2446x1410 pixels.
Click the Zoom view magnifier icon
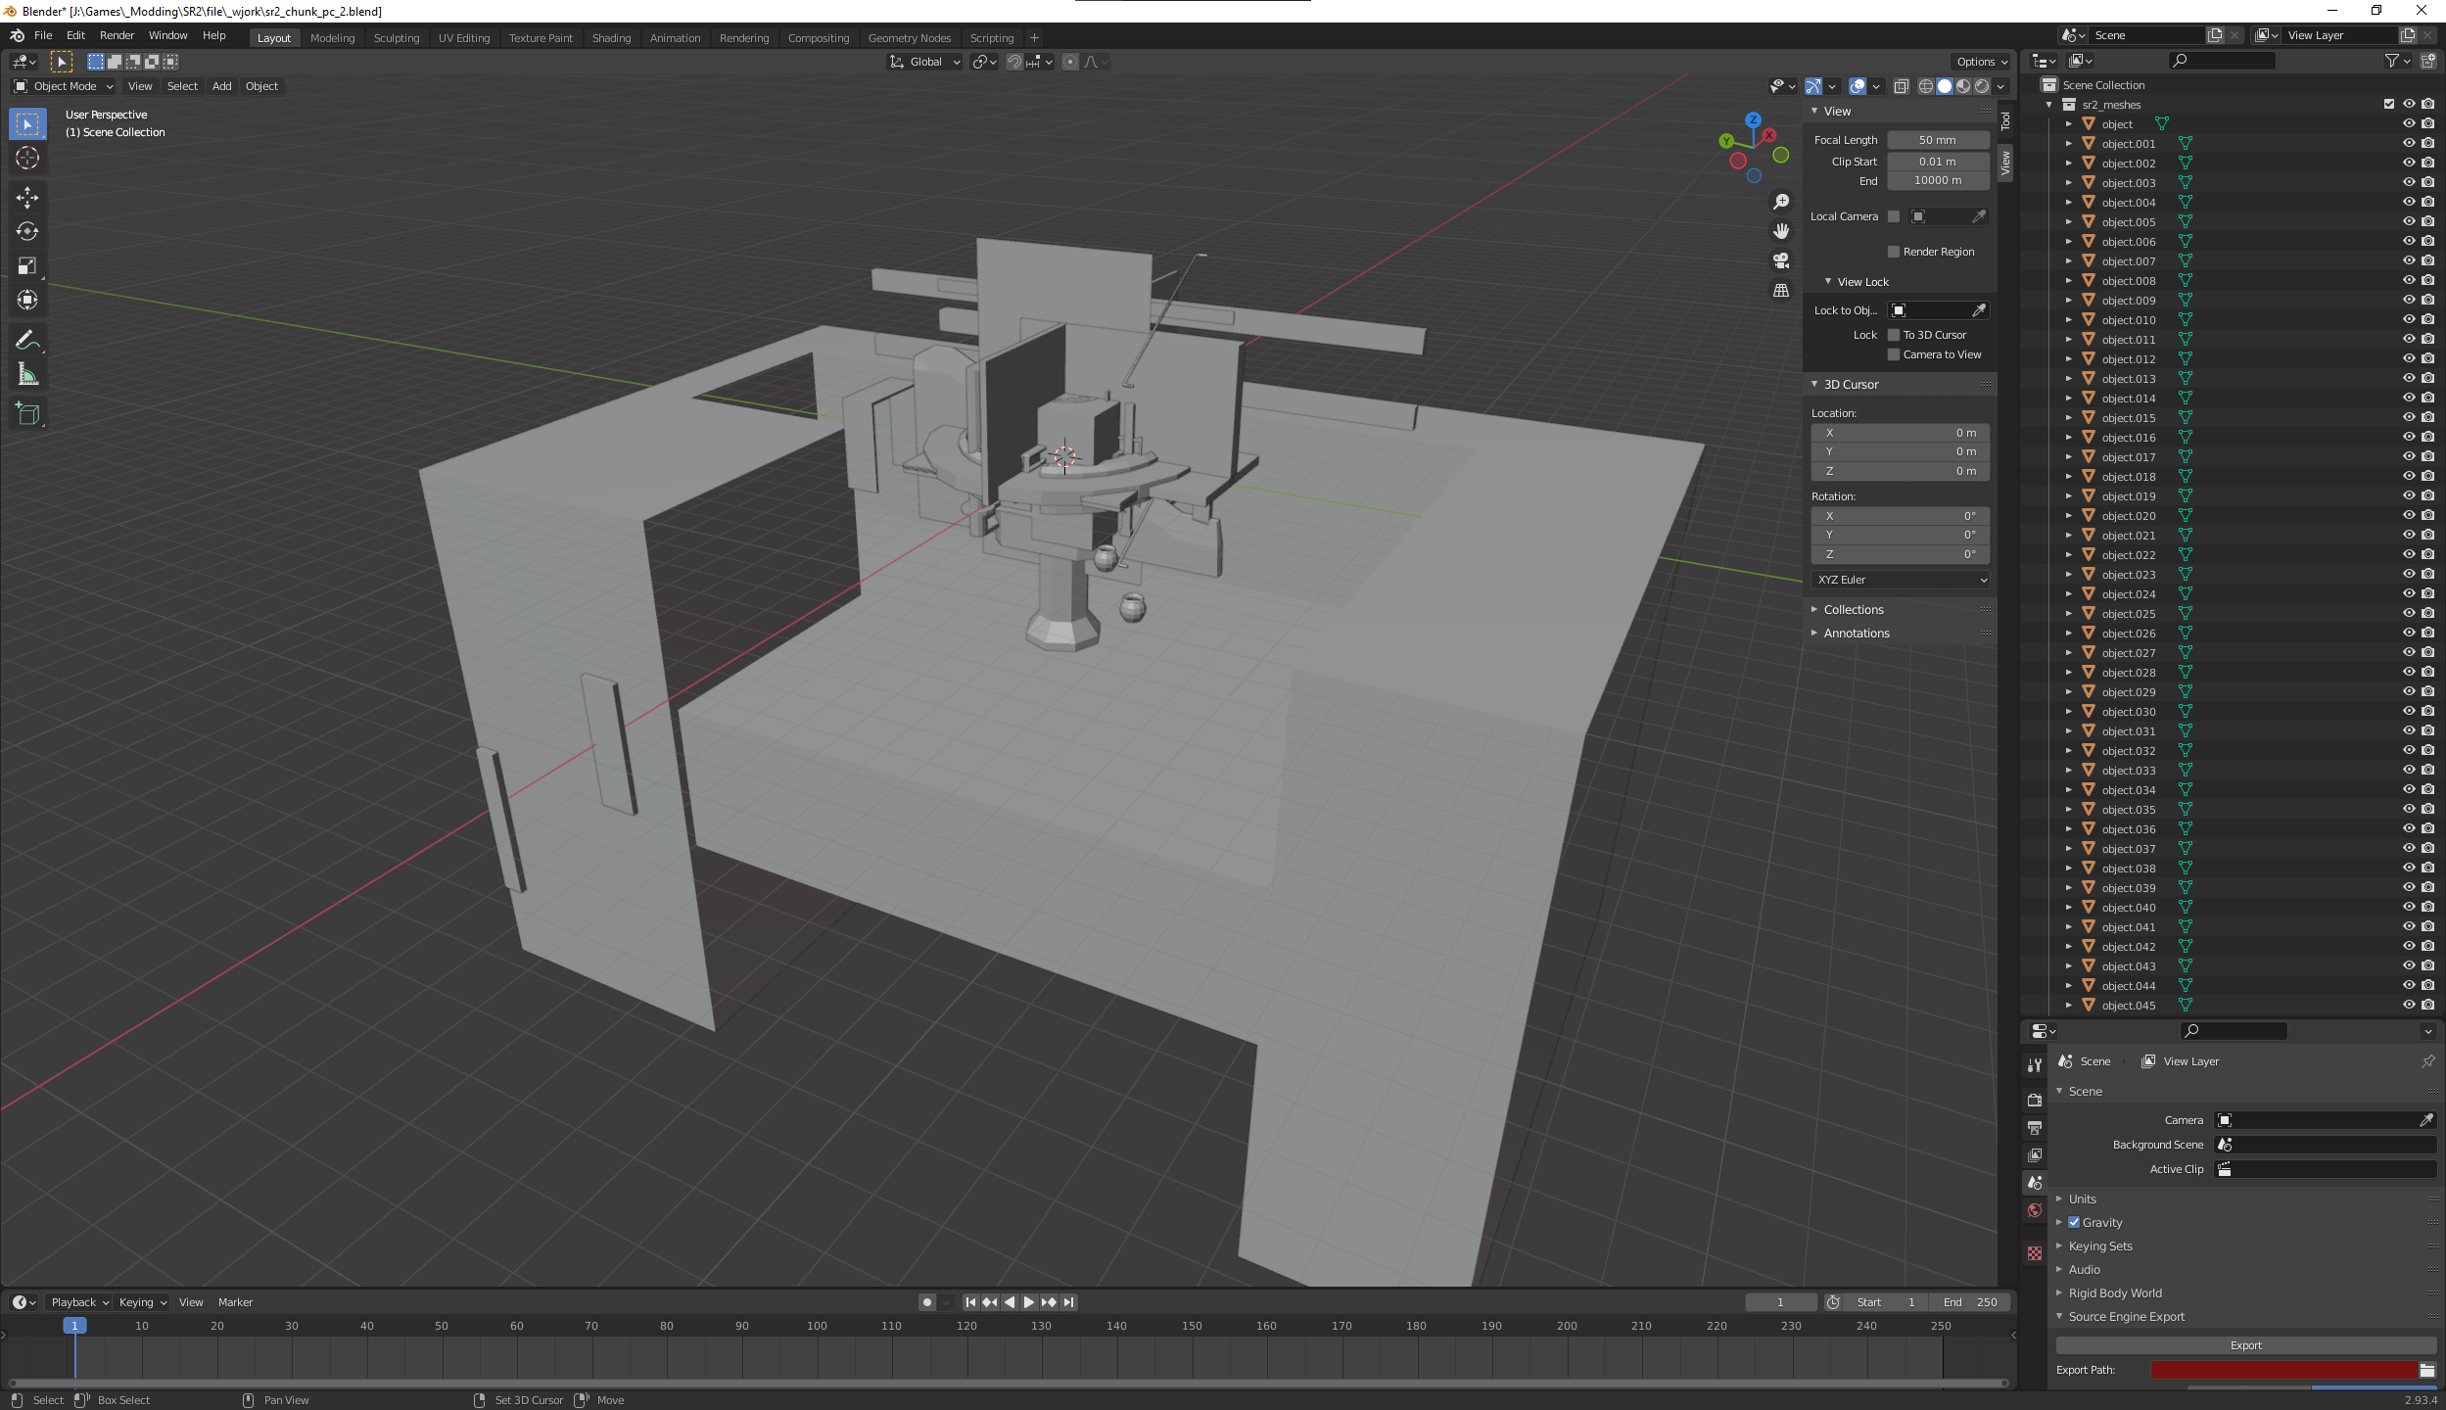click(x=1781, y=202)
